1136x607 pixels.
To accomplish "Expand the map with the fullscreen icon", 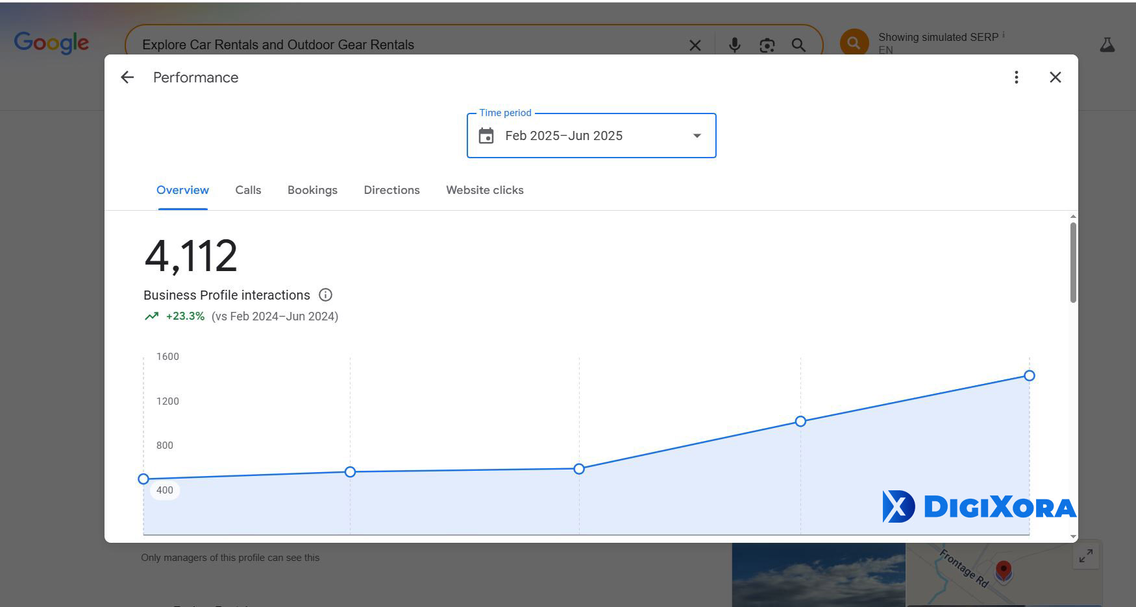I will point(1085,556).
